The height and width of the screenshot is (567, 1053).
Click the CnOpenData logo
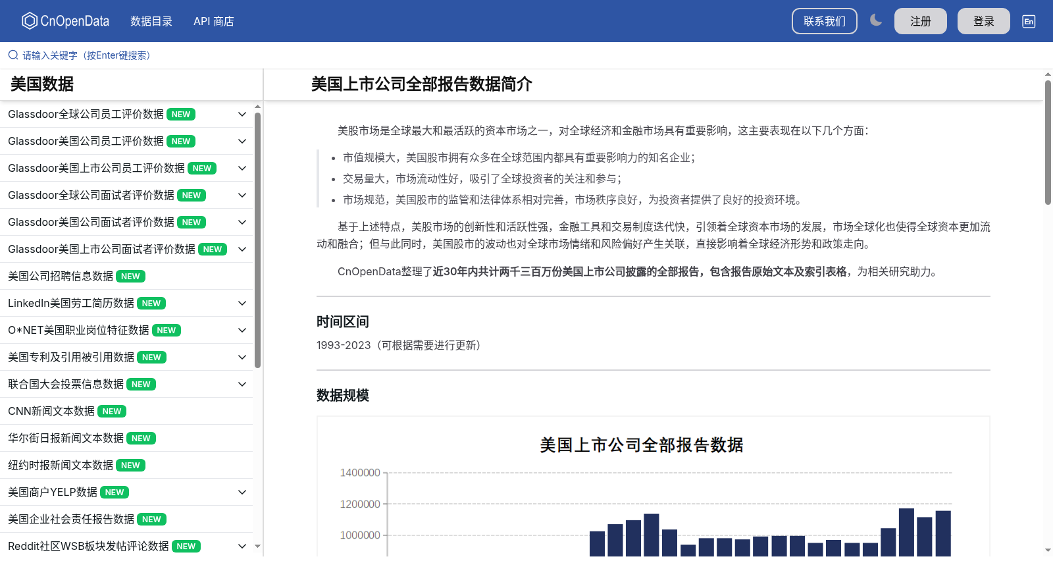pos(65,21)
